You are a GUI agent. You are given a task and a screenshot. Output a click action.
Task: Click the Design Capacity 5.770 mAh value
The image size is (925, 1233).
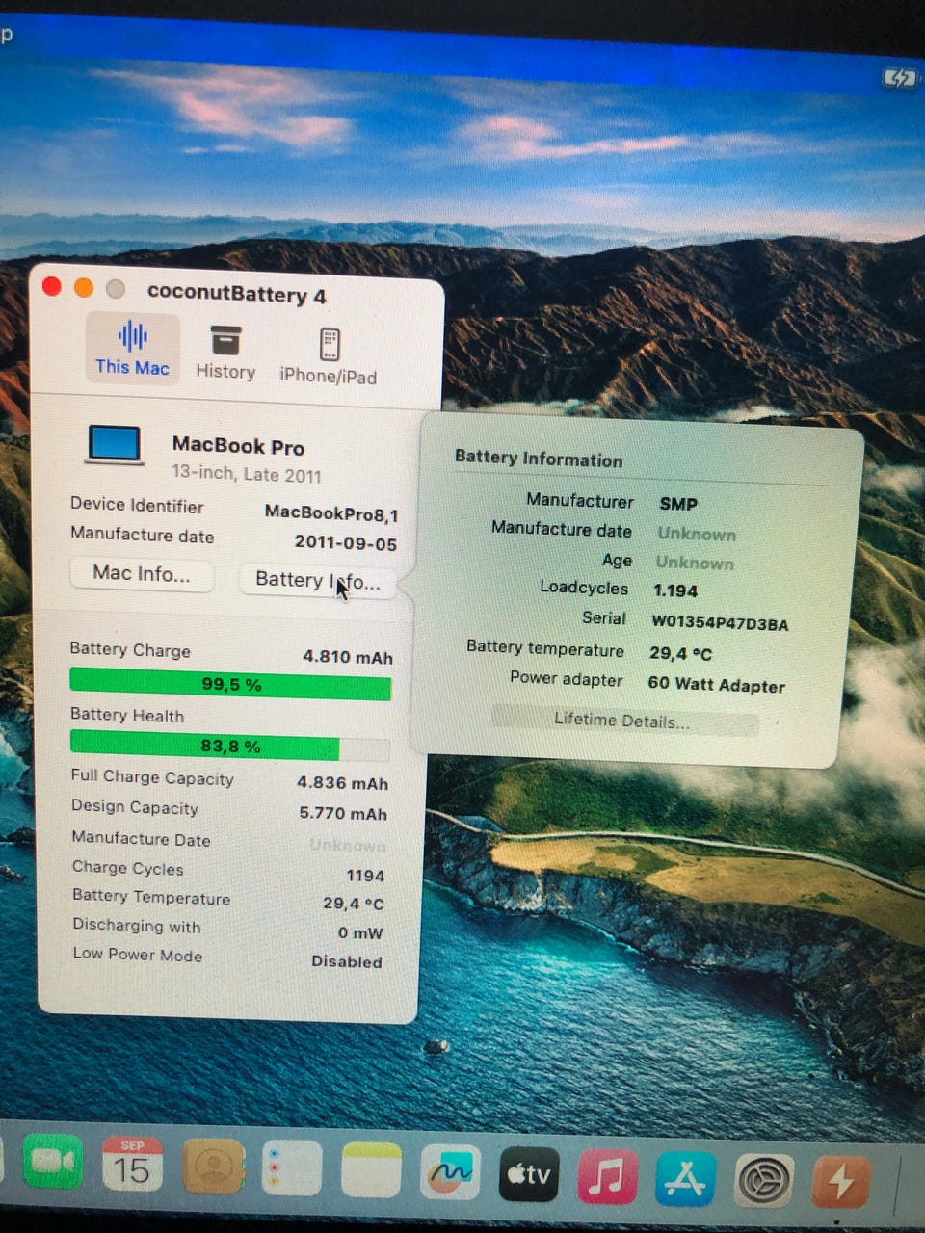[342, 813]
